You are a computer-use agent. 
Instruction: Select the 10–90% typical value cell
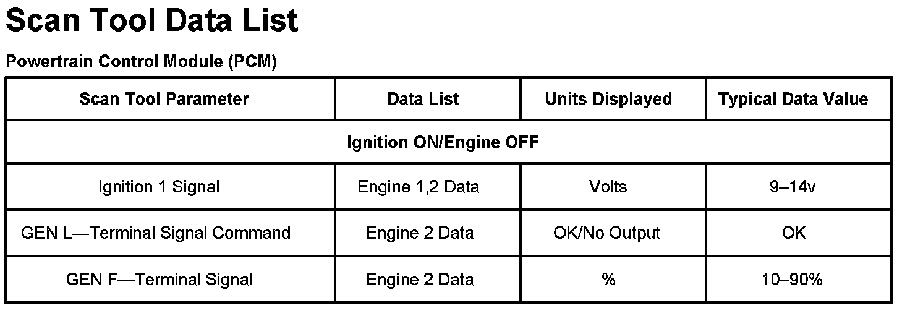pyautogui.click(x=793, y=280)
